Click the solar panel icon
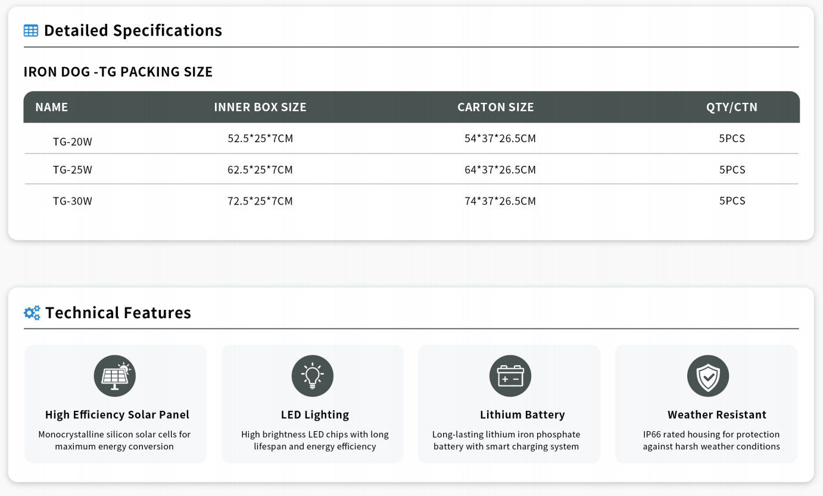Viewport: 823px width, 496px height. click(115, 376)
